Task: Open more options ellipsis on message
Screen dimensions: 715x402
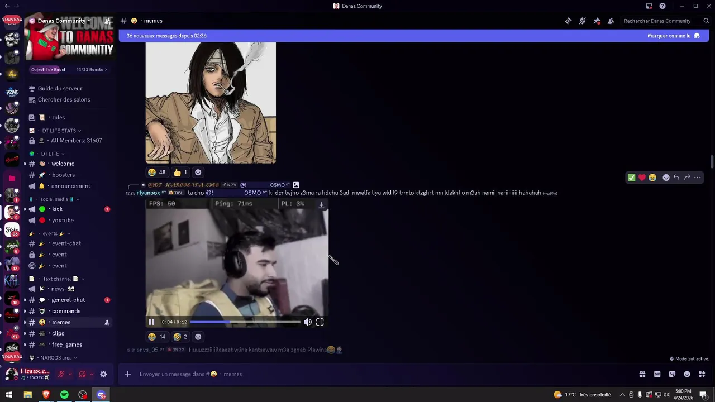Action: (698, 178)
